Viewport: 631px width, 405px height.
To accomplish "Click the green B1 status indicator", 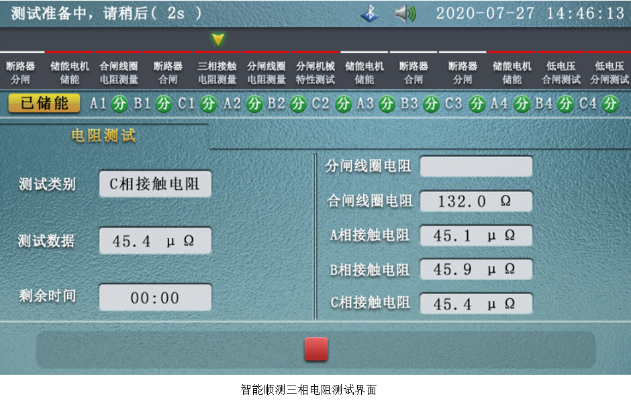I will click(164, 104).
